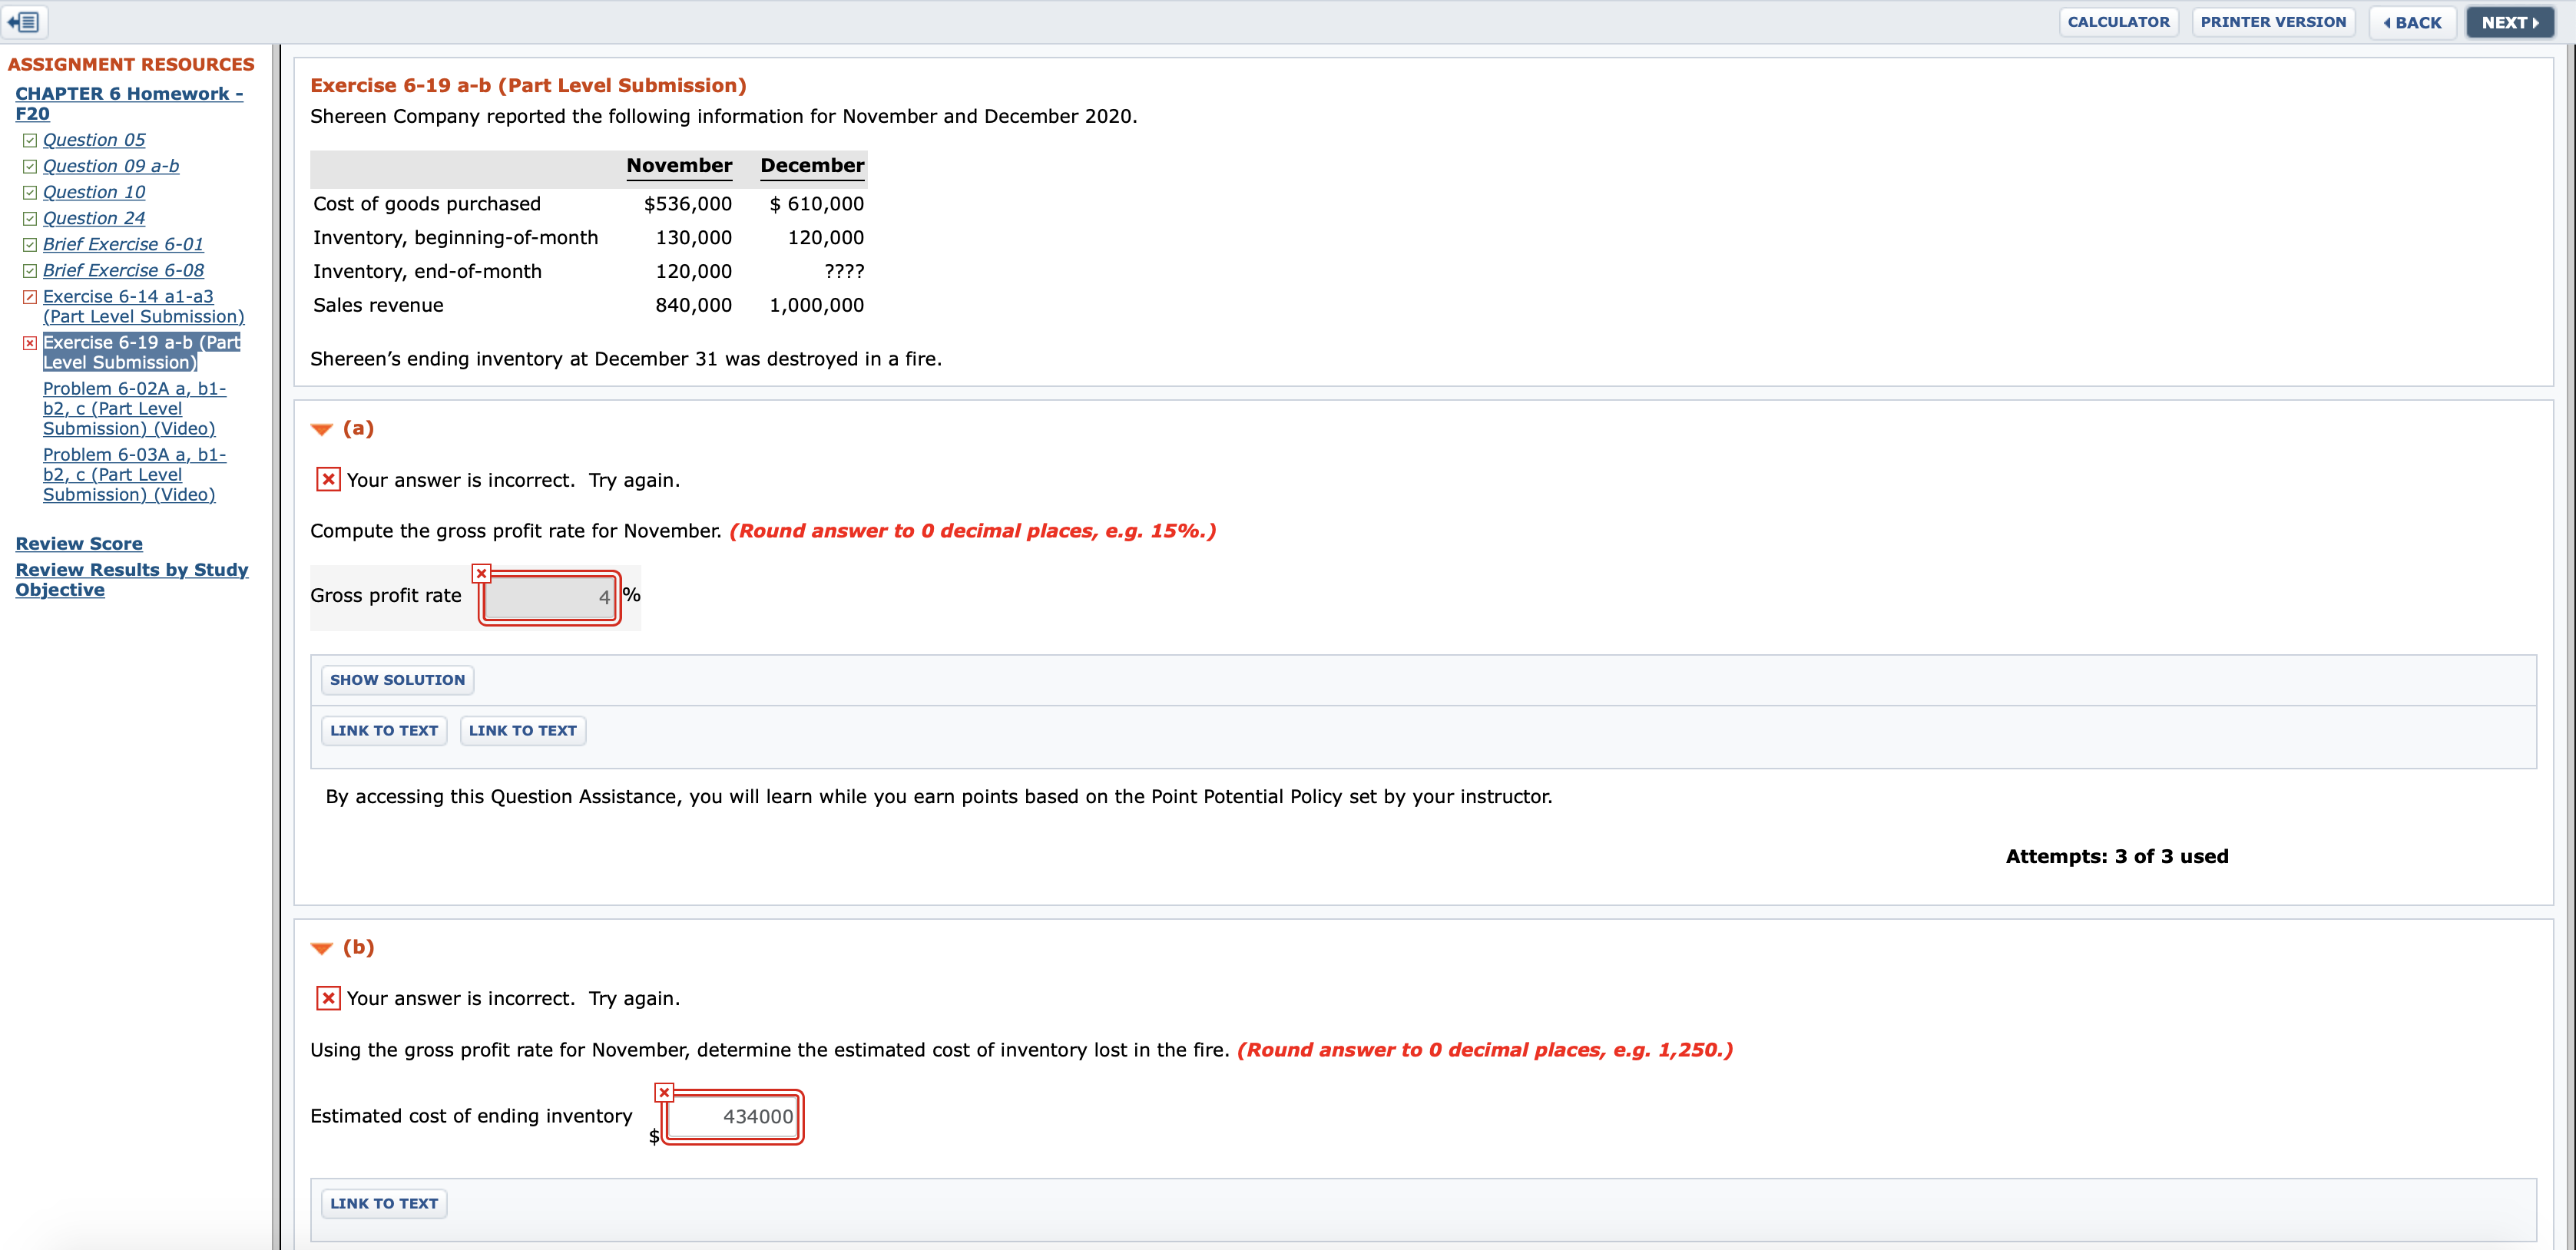Collapse part (b) using orange triangle
This screenshot has height=1250, width=2576.
click(x=321, y=948)
